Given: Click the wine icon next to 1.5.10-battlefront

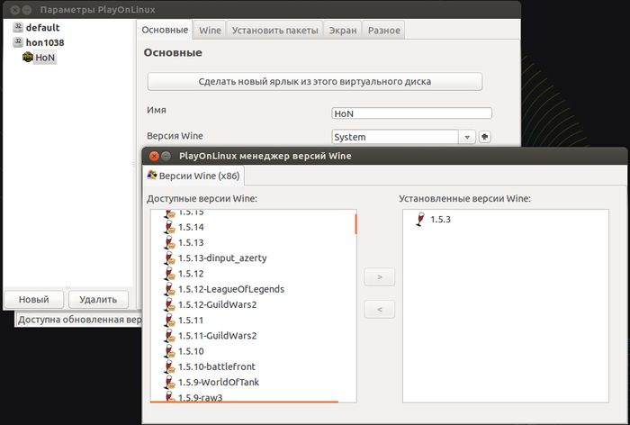Looking at the screenshot, I should (x=169, y=366).
